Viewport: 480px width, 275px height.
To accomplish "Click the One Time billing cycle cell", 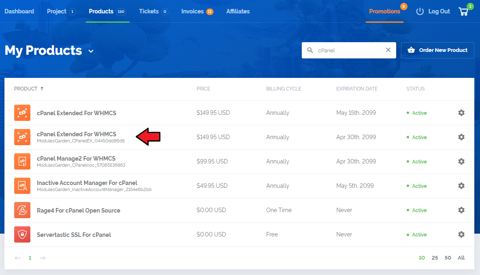I will [279, 210].
